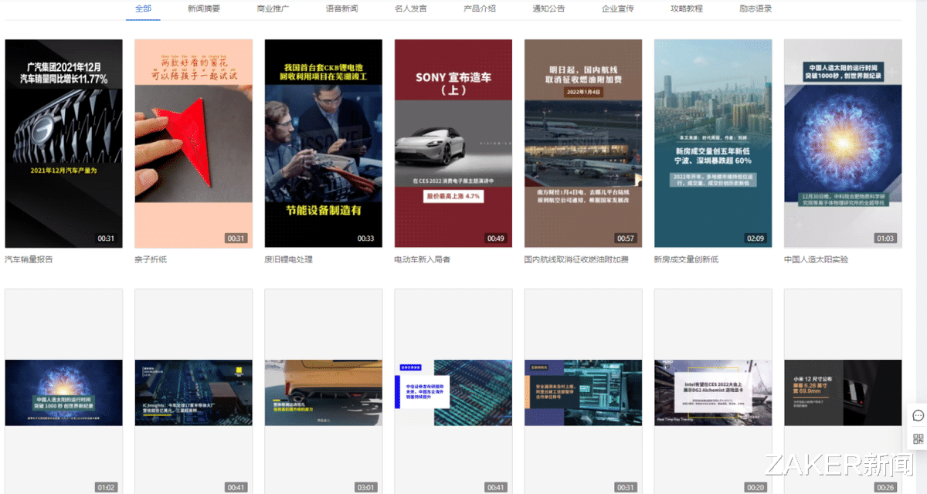Open the chat support bubble icon
The height and width of the screenshot is (494, 927).
tap(919, 415)
